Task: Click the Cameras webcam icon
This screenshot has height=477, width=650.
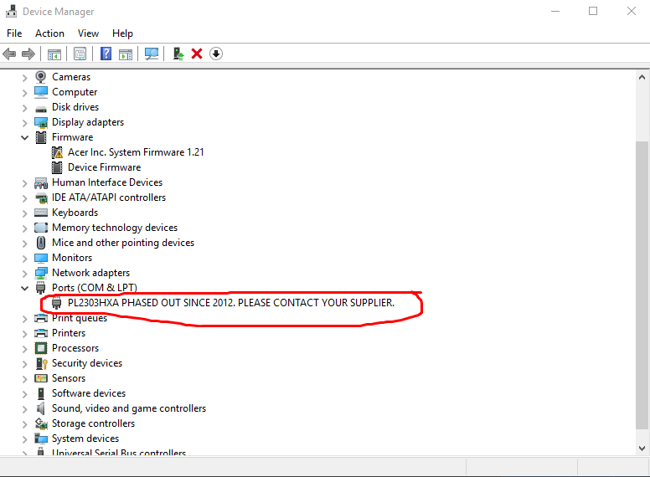Action: [x=40, y=77]
